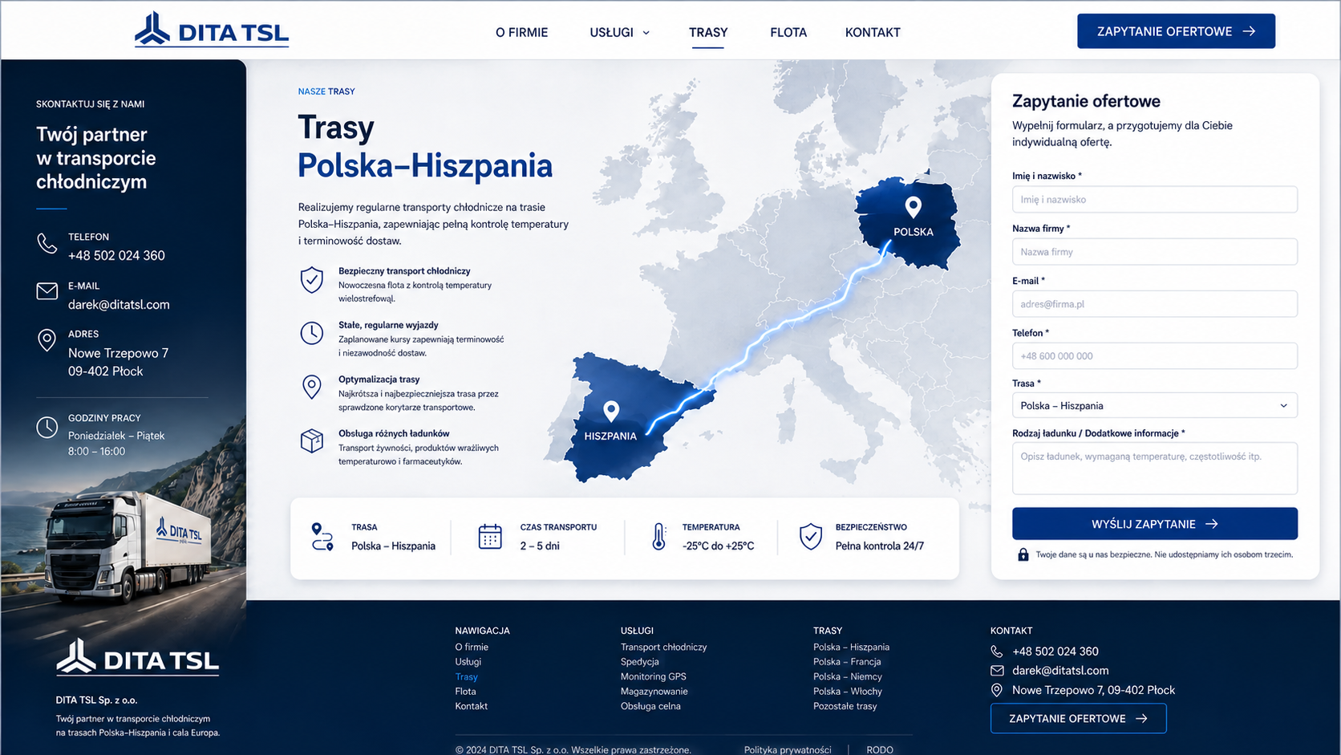Click the footer envelope icon
1341x755 pixels.
tap(997, 671)
